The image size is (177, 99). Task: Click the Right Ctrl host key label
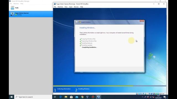coord(162,94)
